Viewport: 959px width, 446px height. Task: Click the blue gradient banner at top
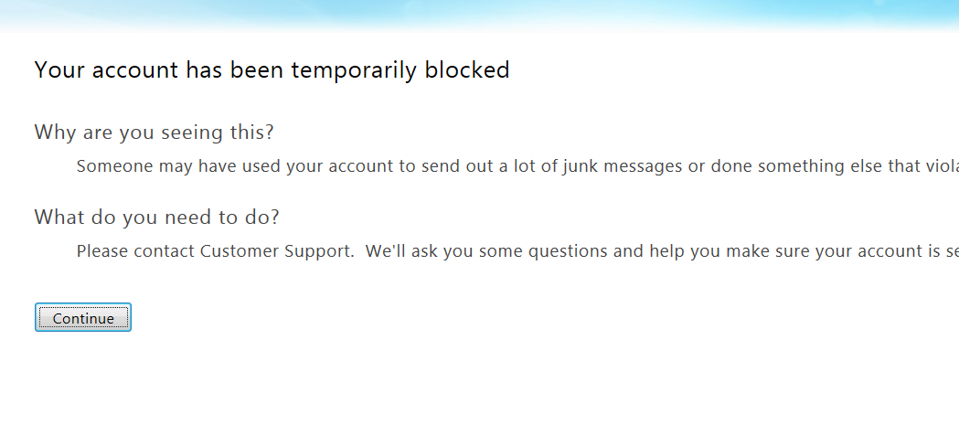479,14
